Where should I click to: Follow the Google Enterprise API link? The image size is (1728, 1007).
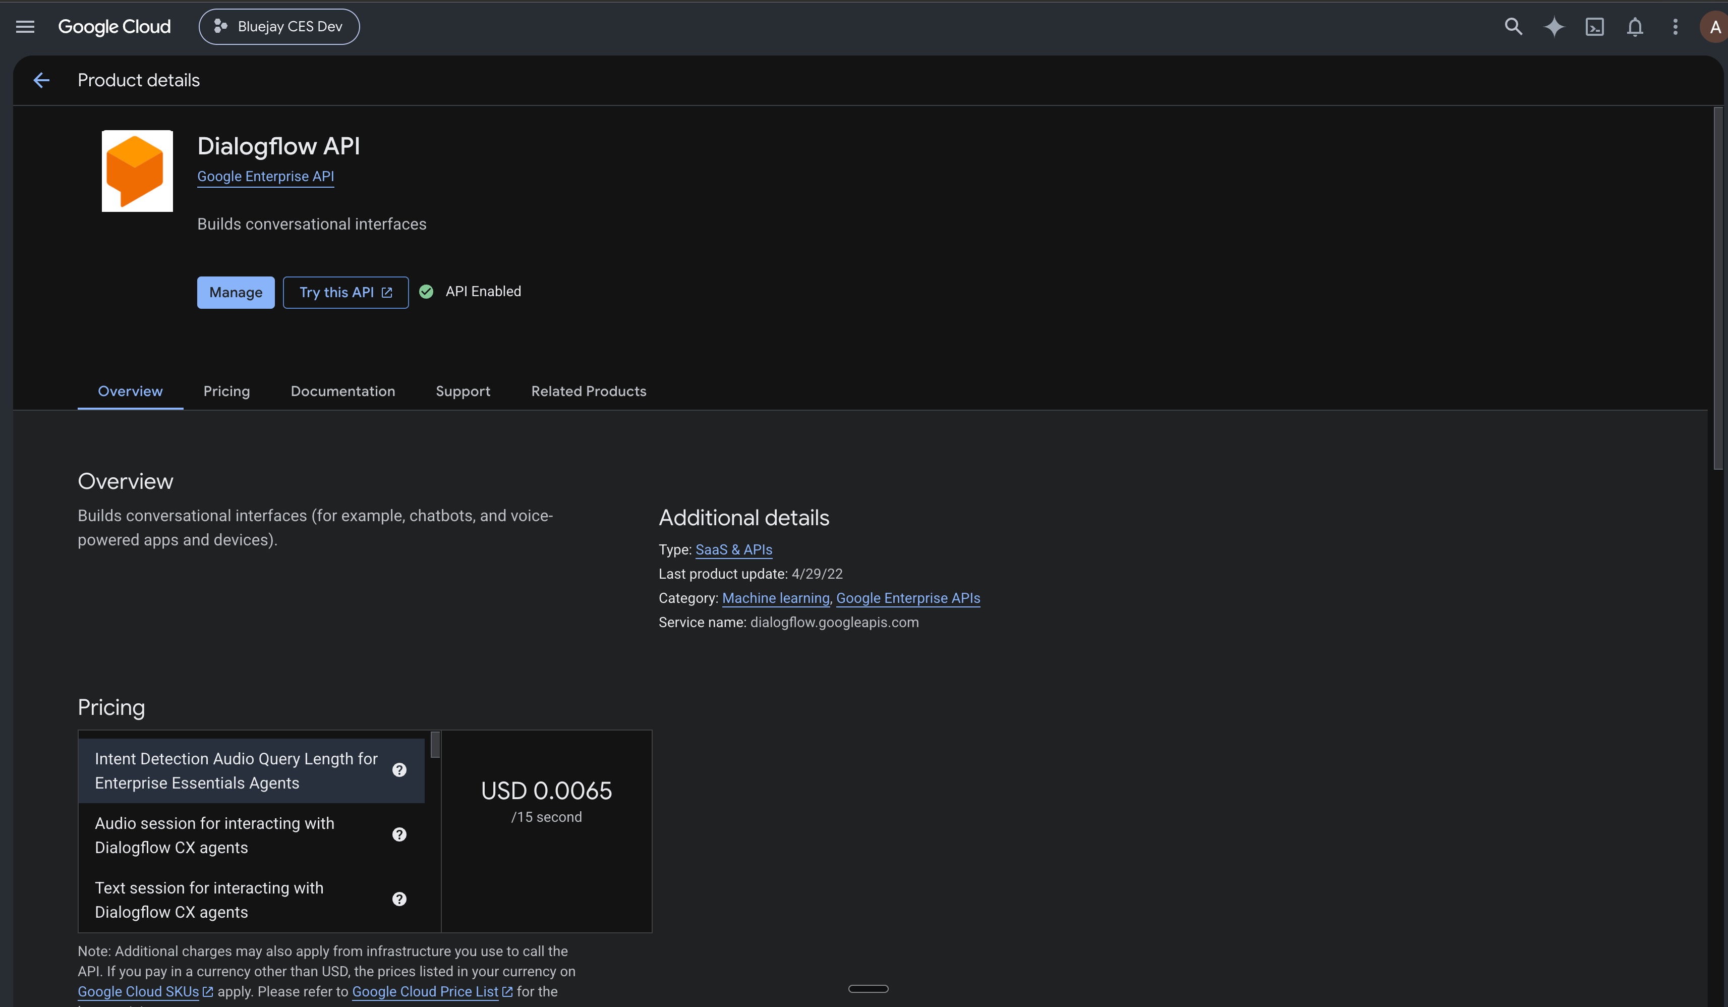(265, 176)
